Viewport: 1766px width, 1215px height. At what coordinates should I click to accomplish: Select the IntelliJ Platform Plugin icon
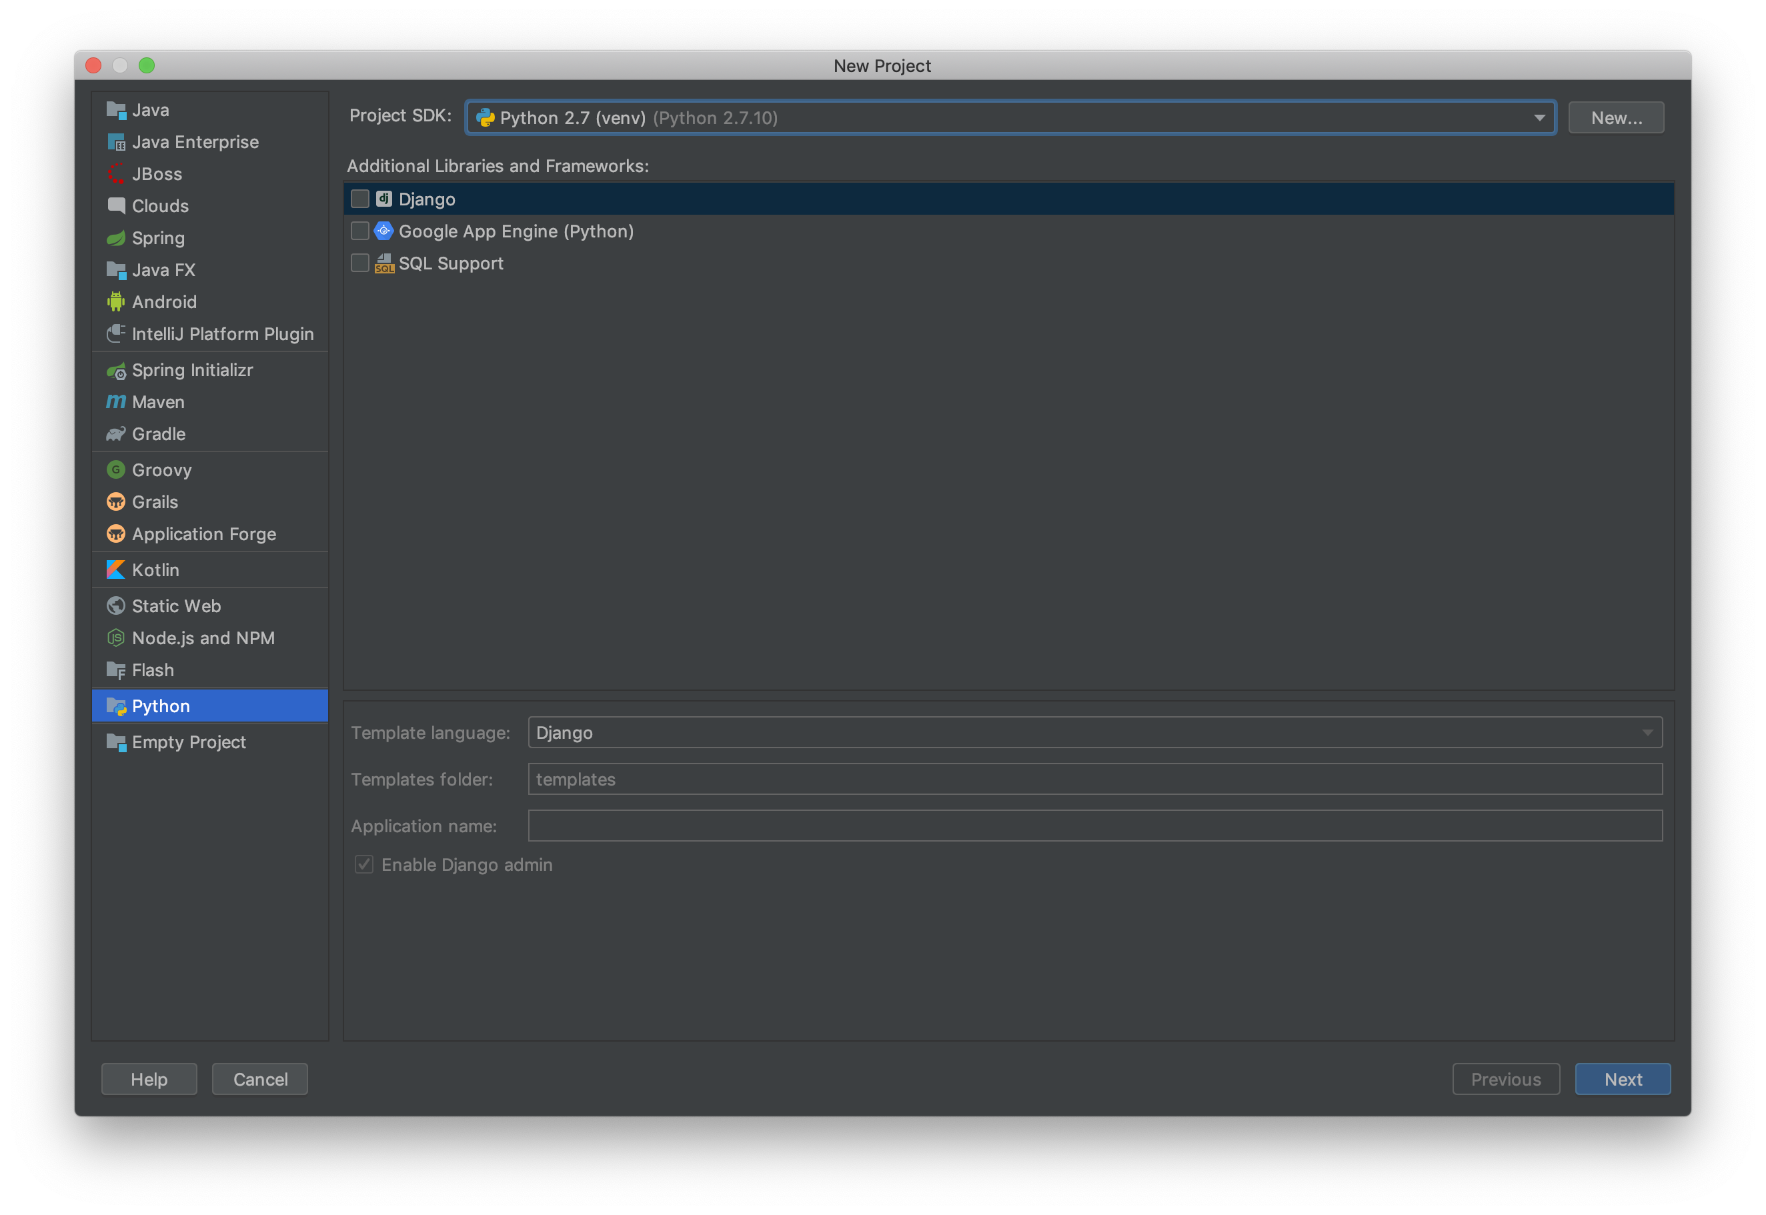(115, 334)
